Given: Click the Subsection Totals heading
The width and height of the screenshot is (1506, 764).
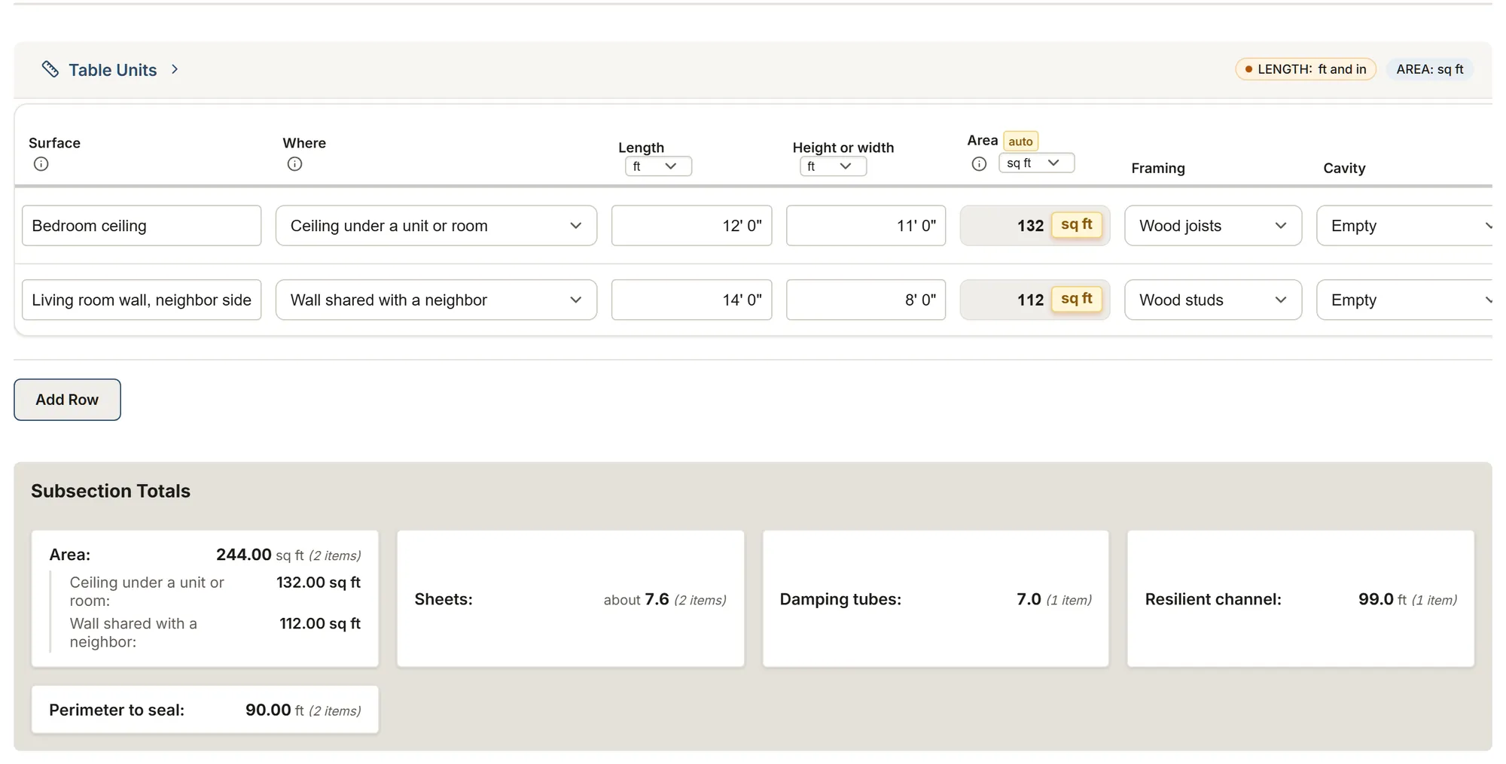Looking at the screenshot, I should (x=111, y=491).
